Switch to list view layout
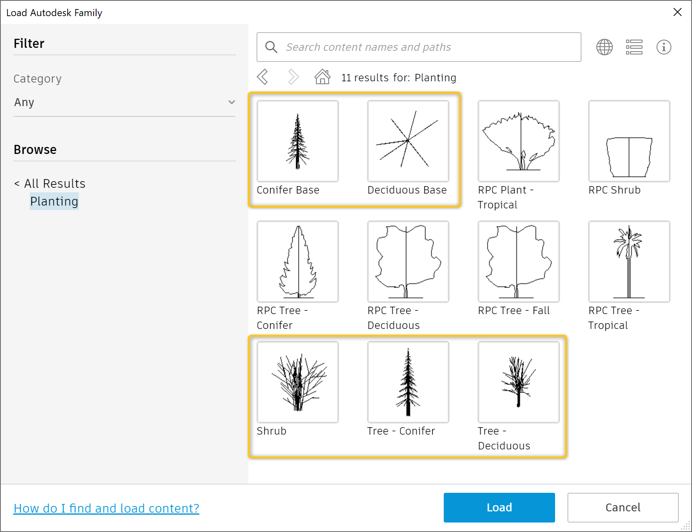 pyautogui.click(x=634, y=47)
